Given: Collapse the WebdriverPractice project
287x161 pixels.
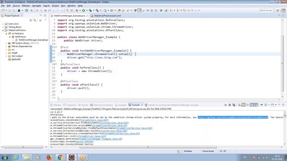Looking at the screenshot, I should click(3, 30).
